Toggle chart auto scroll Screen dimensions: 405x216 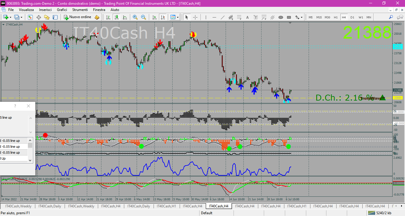(x=154, y=17)
